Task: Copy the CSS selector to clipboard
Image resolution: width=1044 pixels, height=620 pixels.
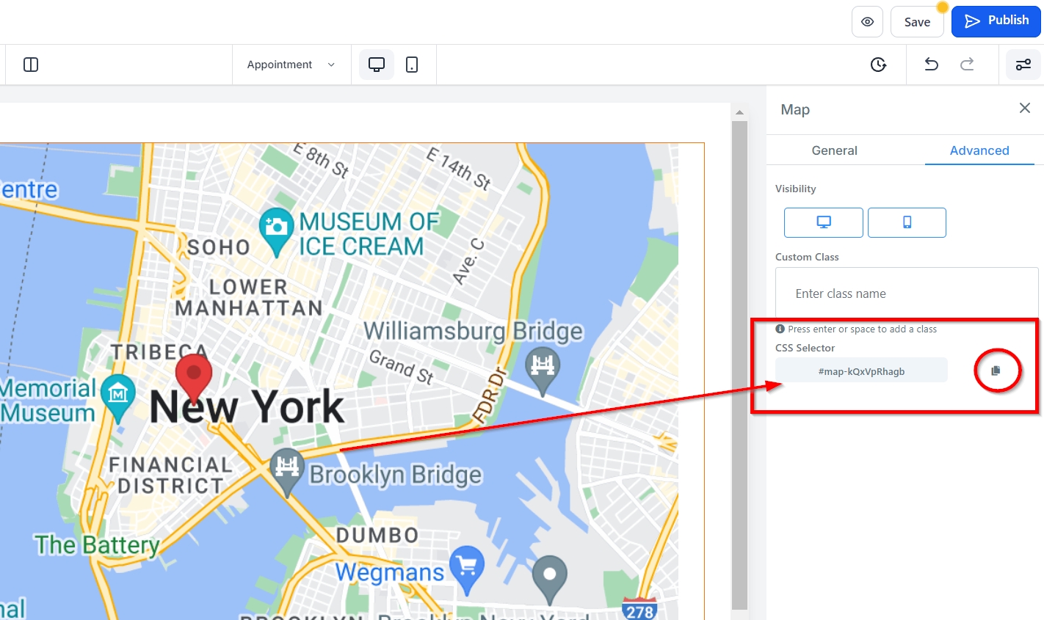Action: click(x=996, y=371)
